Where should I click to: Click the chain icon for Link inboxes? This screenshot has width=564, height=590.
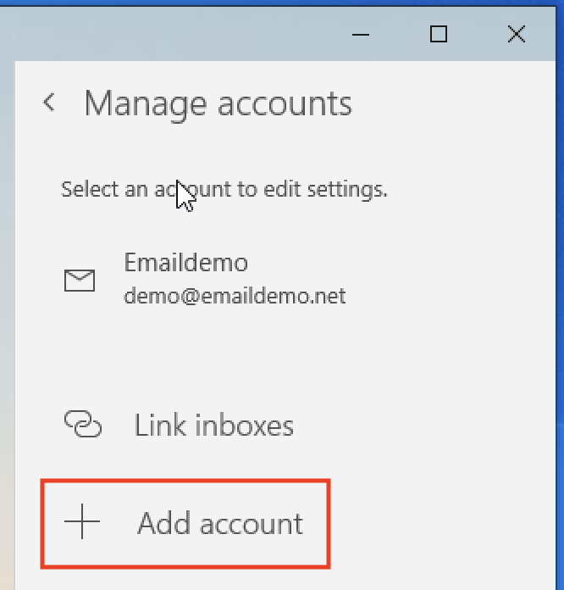82,425
